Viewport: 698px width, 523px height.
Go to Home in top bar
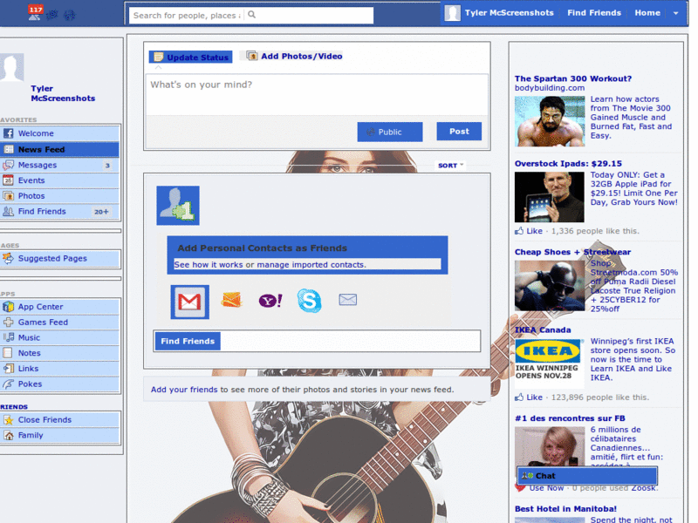pyautogui.click(x=647, y=13)
